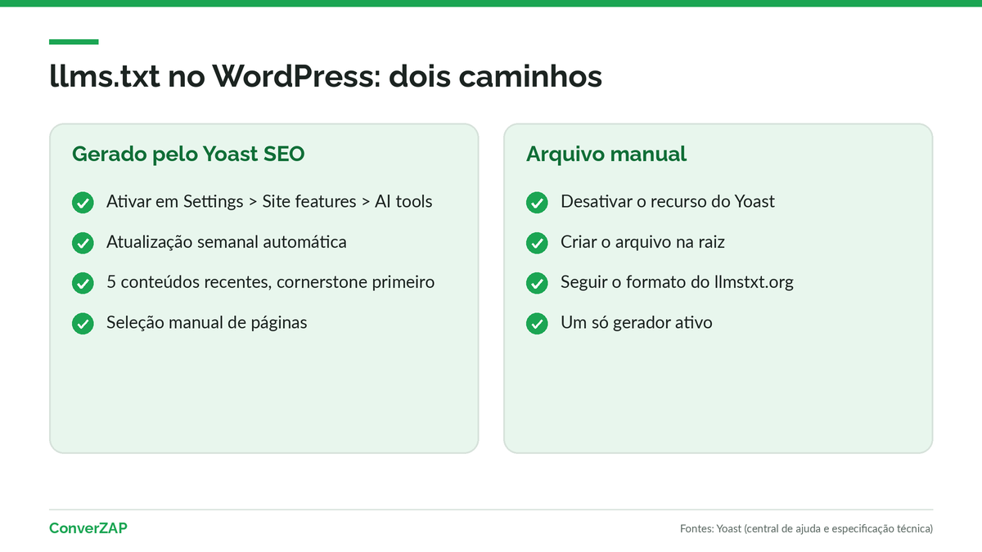Viewport: 982px width, 552px height.
Task: Click the checkmark icon beside 'Ativar em Settings'
Action: pos(83,203)
